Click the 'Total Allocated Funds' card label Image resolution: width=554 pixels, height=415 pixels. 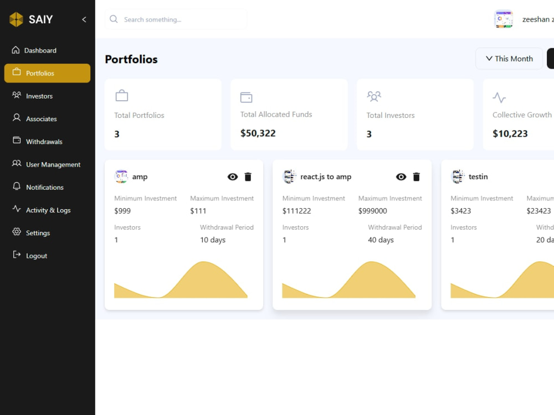click(276, 115)
